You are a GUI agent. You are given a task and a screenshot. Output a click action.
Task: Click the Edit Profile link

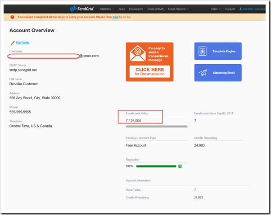point(23,43)
